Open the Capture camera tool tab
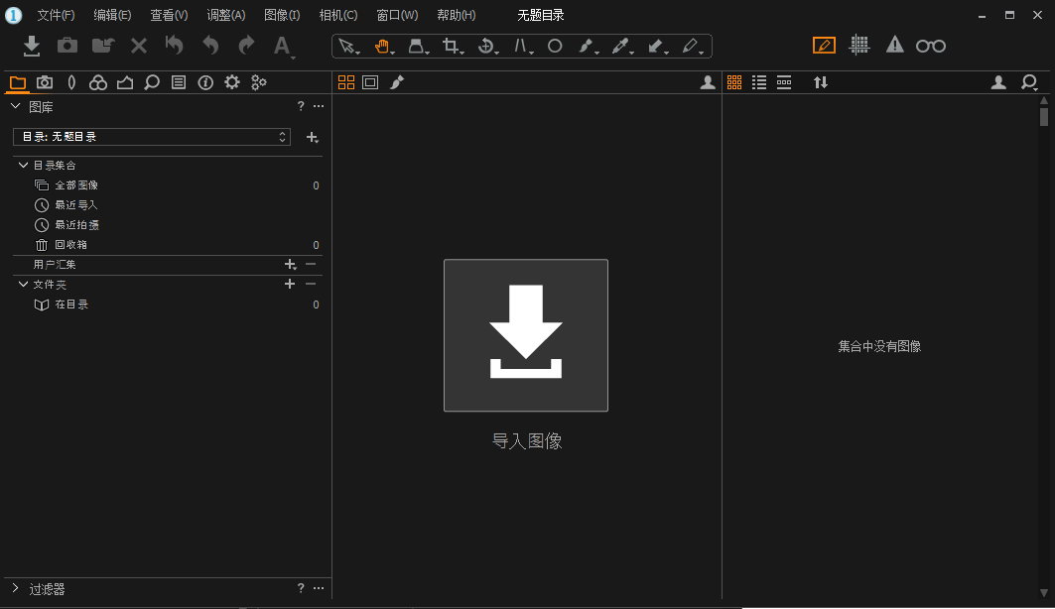This screenshot has width=1055, height=609. [45, 82]
